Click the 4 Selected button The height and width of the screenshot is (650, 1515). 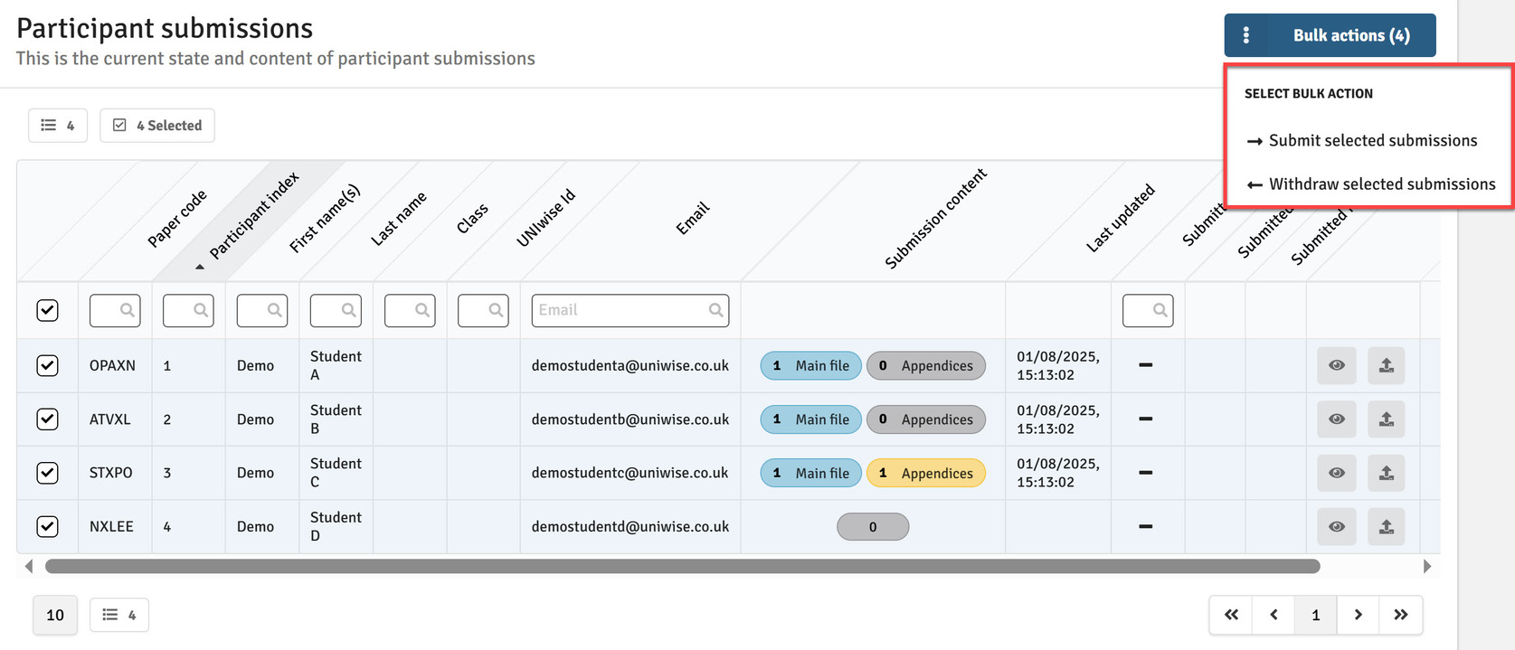(x=157, y=126)
